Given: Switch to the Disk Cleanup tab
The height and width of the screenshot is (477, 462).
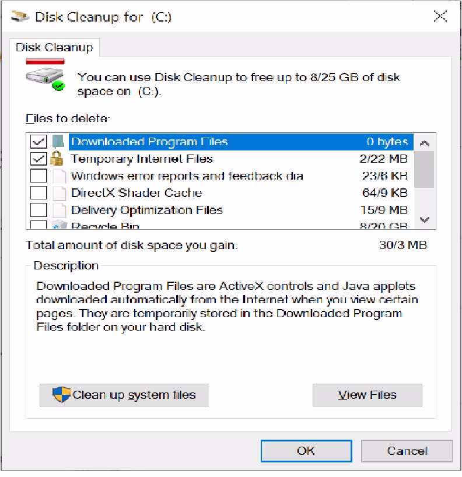Looking at the screenshot, I should pos(54,47).
